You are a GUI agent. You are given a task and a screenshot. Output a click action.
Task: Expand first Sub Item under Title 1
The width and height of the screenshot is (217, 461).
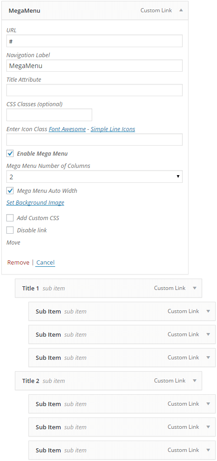click(208, 311)
